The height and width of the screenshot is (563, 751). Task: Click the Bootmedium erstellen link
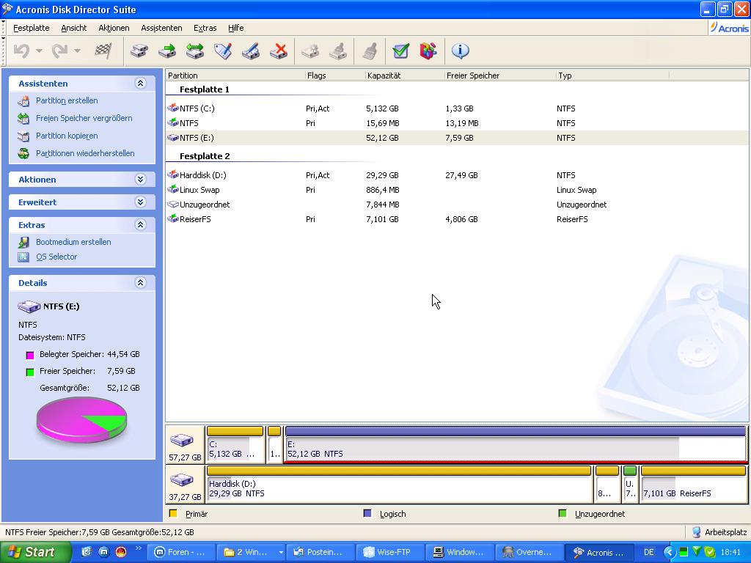(73, 242)
